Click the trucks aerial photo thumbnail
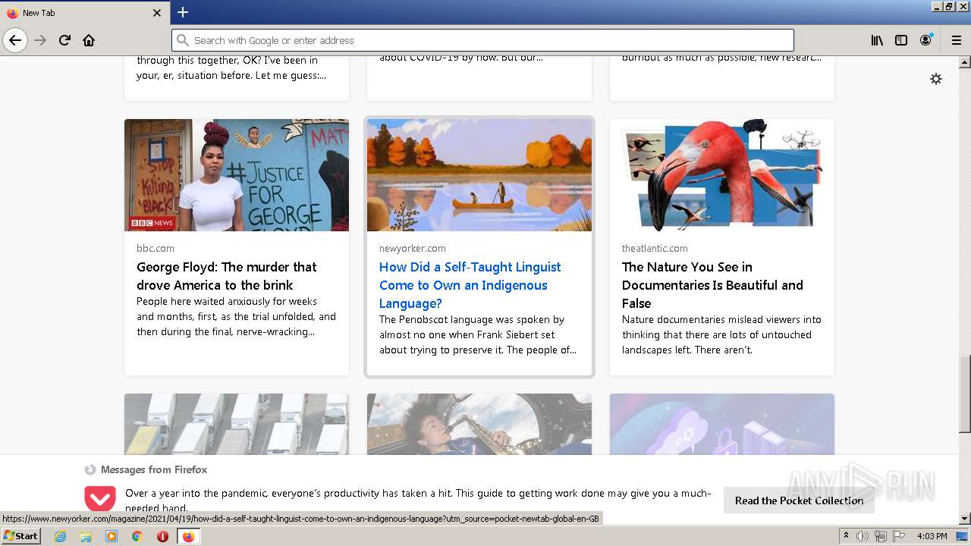Viewport: 971px width, 546px height. (x=237, y=424)
